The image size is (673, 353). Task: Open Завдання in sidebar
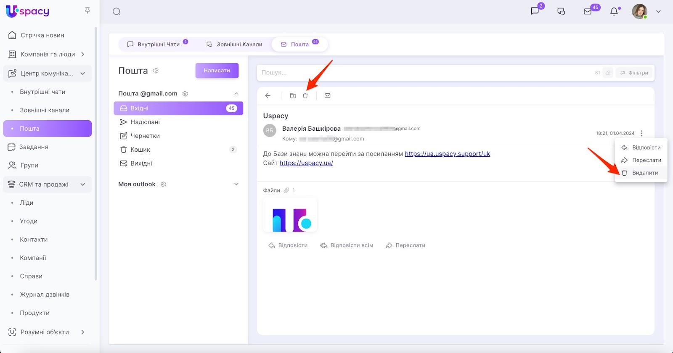point(47,147)
